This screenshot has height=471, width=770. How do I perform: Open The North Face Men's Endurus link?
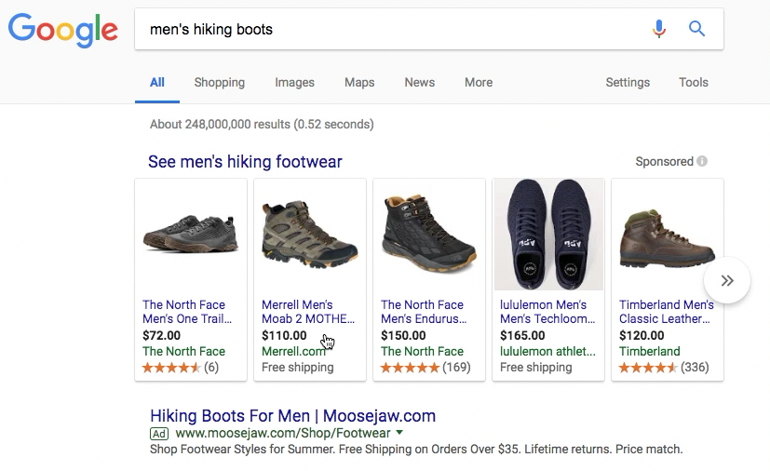point(424,312)
